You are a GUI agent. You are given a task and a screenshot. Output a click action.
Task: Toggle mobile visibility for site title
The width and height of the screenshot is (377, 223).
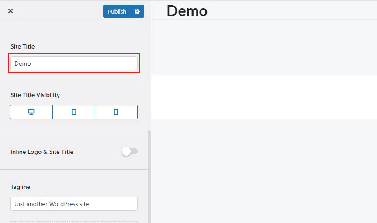[x=116, y=112]
